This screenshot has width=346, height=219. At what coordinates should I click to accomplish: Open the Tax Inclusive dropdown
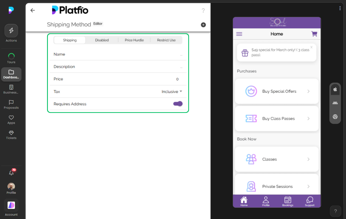click(172, 91)
